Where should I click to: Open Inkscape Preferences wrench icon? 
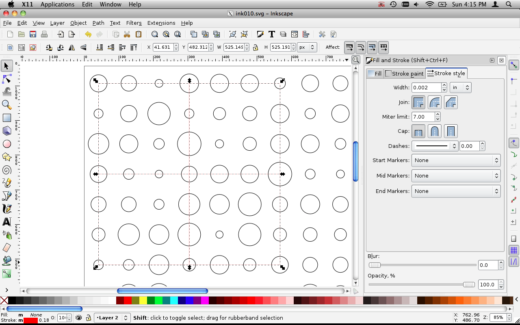(322, 35)
